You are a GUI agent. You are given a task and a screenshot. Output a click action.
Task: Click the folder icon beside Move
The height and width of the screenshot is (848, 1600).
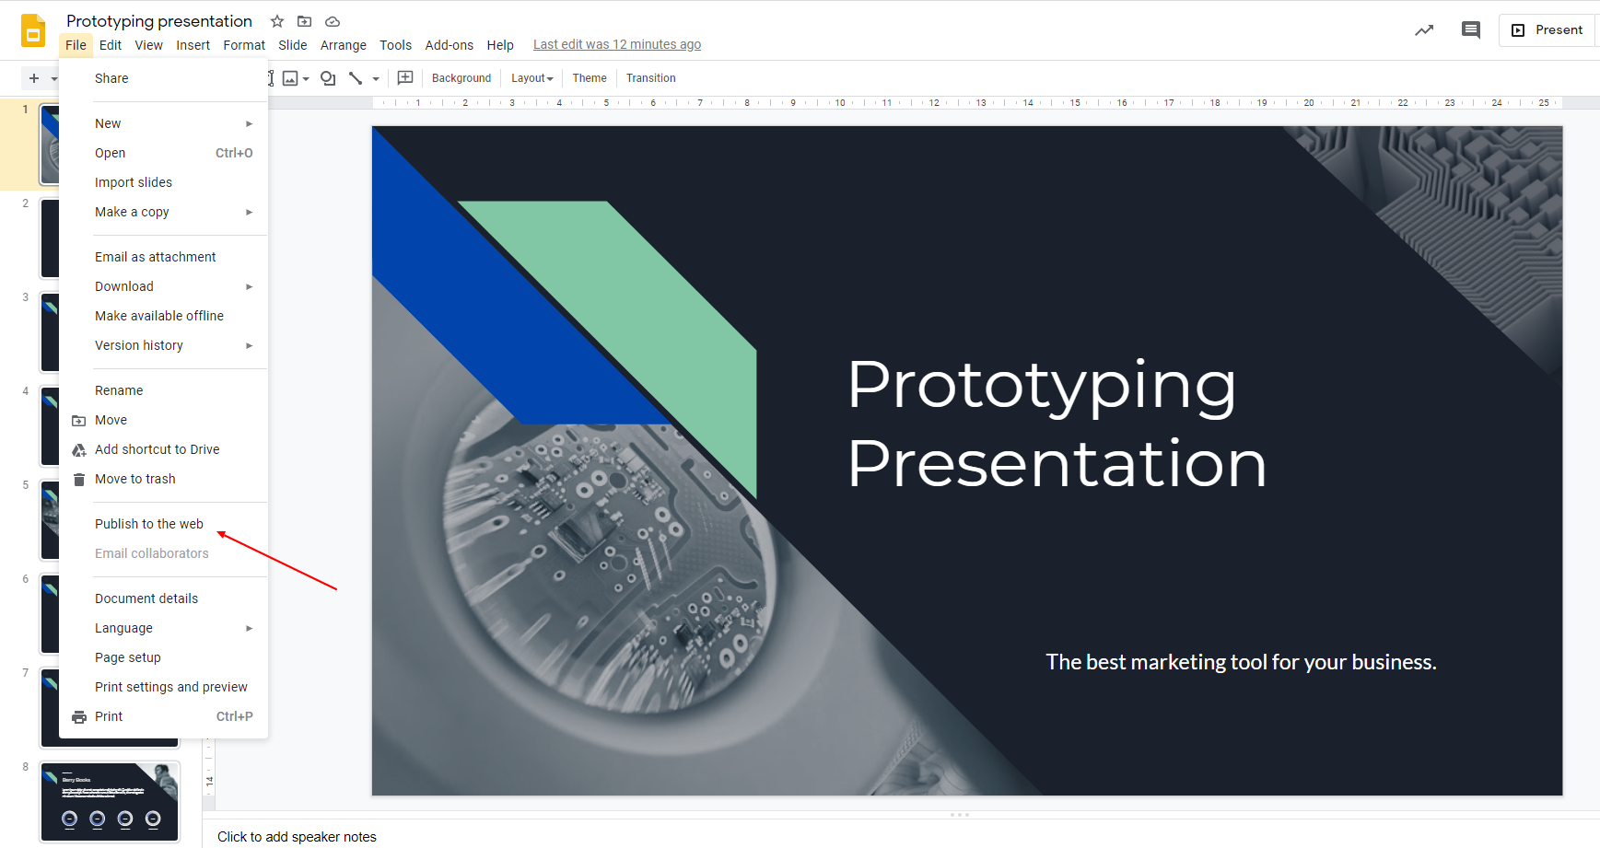[x=79, y=421]
